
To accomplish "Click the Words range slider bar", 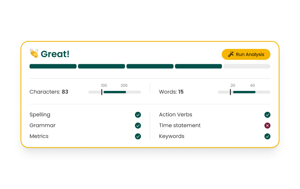I will point(244,92).
